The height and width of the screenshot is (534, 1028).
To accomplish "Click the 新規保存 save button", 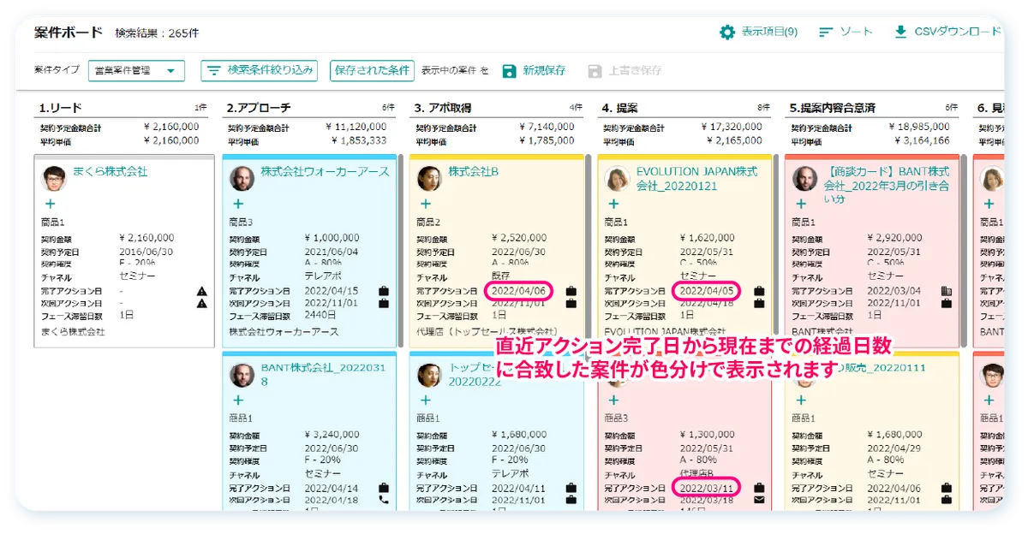I will click(x=534, y=71).
